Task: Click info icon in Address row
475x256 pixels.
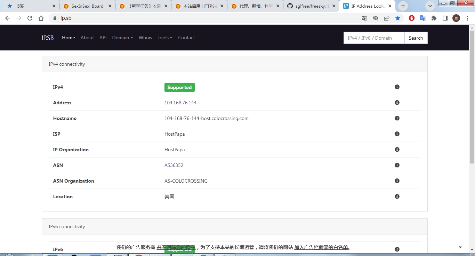Action: (x=397, y=103)
